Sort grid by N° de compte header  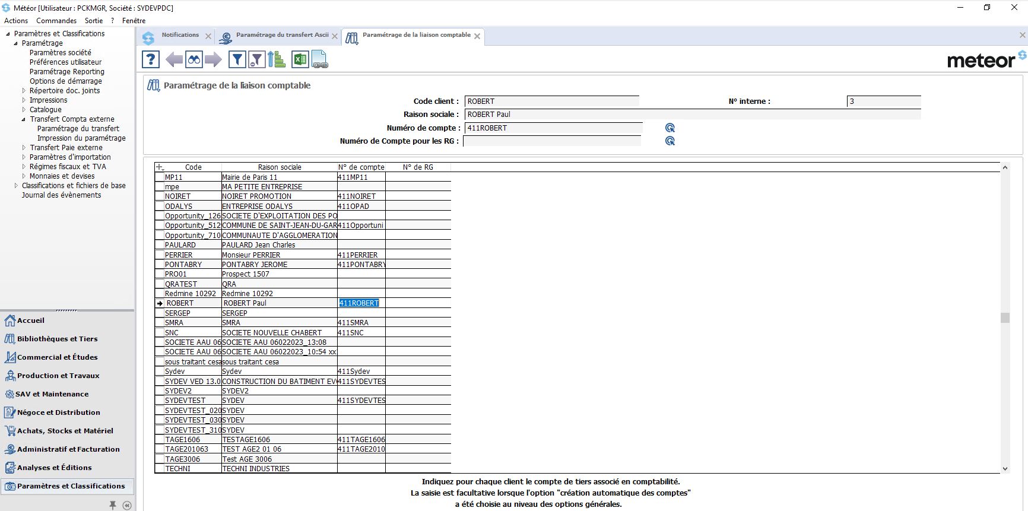(x=361, y=167)
